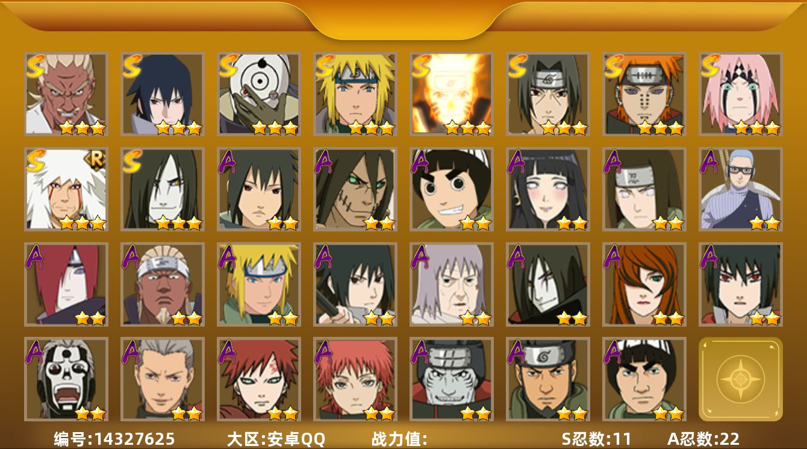
Task: Click the S忍数:11 counter label
Action: coord(596,439)
